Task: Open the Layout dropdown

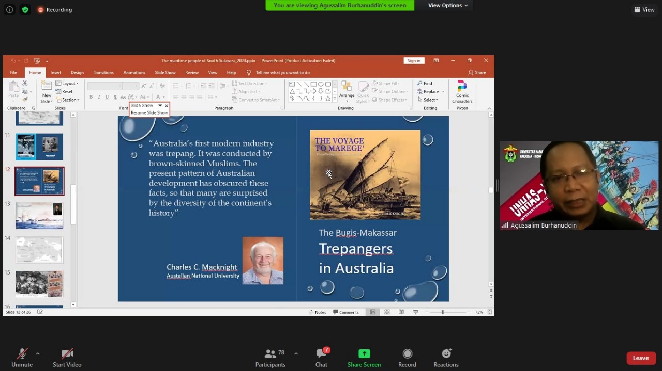Action: 67,83
